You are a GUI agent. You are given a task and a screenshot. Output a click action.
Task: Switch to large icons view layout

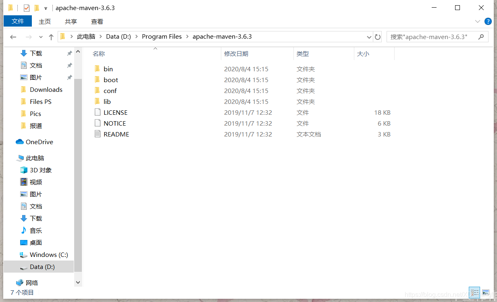tap(486, 292)
